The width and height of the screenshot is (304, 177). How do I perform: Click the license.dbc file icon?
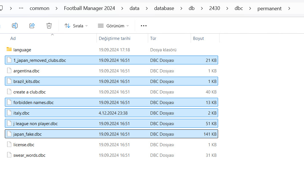coord(9,145)
